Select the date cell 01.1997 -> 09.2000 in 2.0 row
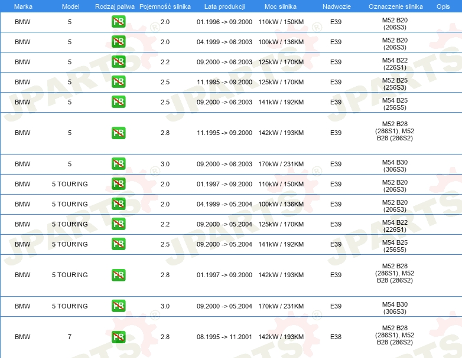 pos(225,184)
